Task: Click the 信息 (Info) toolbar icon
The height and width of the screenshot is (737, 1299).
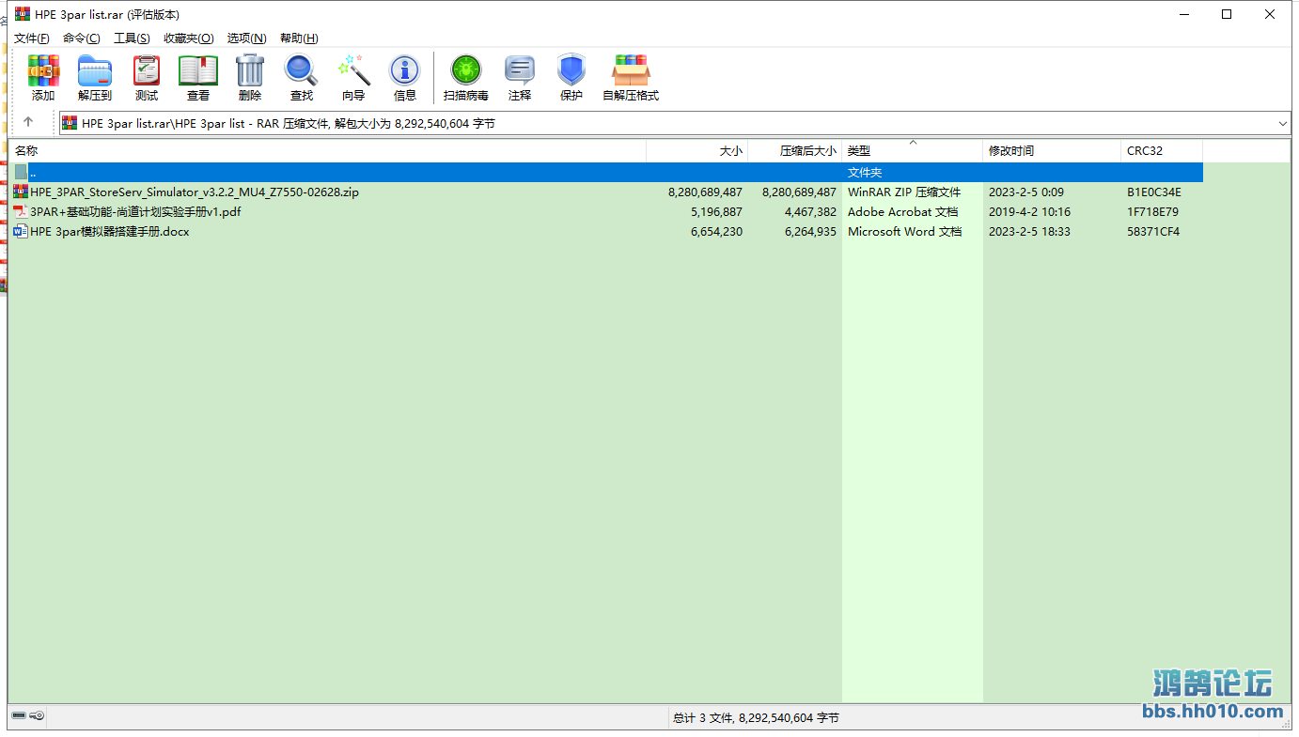Action: (405, 70)
